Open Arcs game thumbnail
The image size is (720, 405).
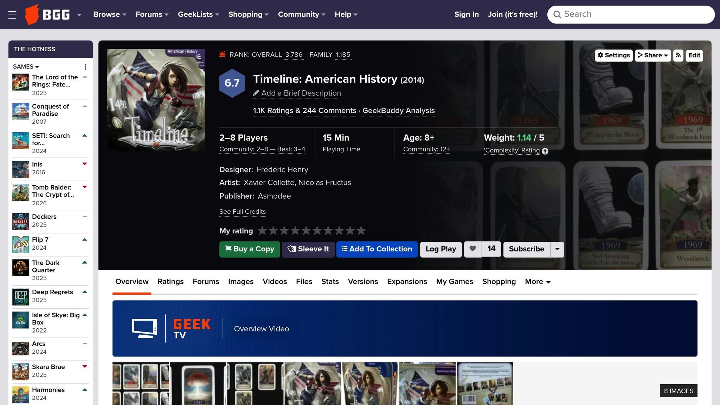pos(21,349)
